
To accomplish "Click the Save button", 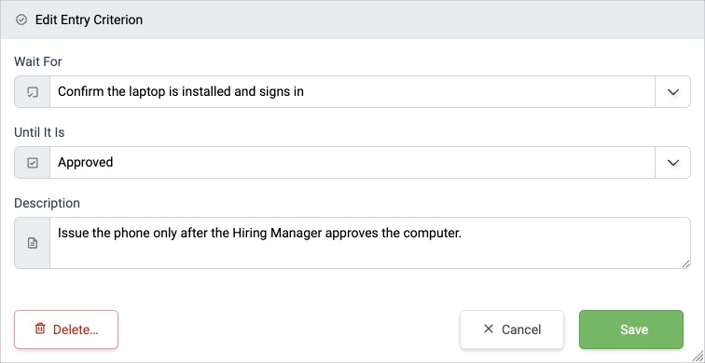I will click(x=630, y=329).
